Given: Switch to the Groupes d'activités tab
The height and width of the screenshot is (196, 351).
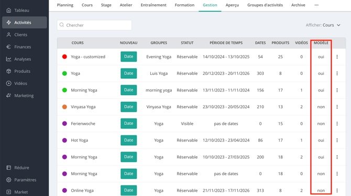Looking at the screenshot, I should (265, 5).
